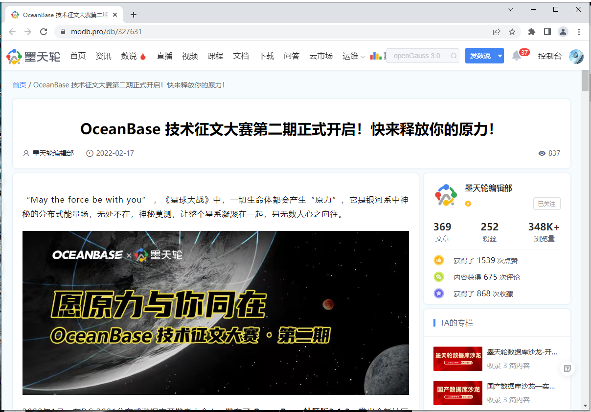
Task: Toggle the browser side panel icon
Action: [x=547, y=32]
